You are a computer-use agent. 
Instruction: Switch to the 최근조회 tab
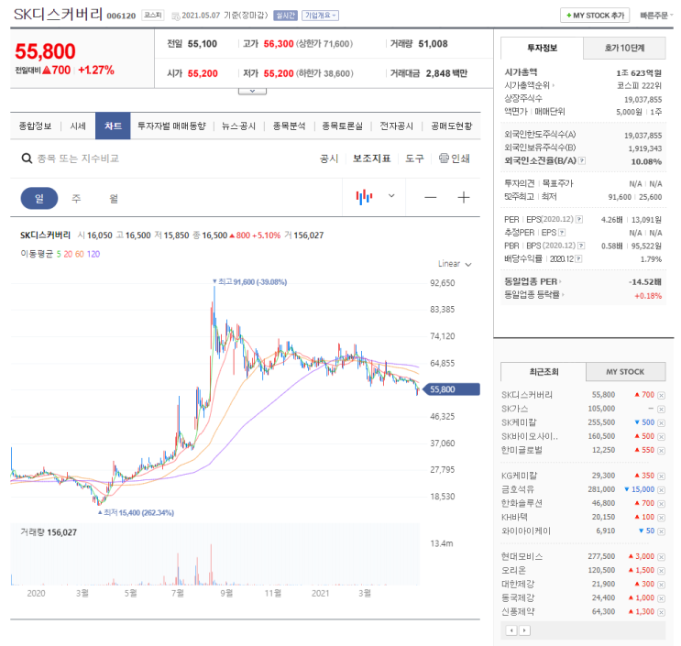pyautogui.click(x=544, y=372)
